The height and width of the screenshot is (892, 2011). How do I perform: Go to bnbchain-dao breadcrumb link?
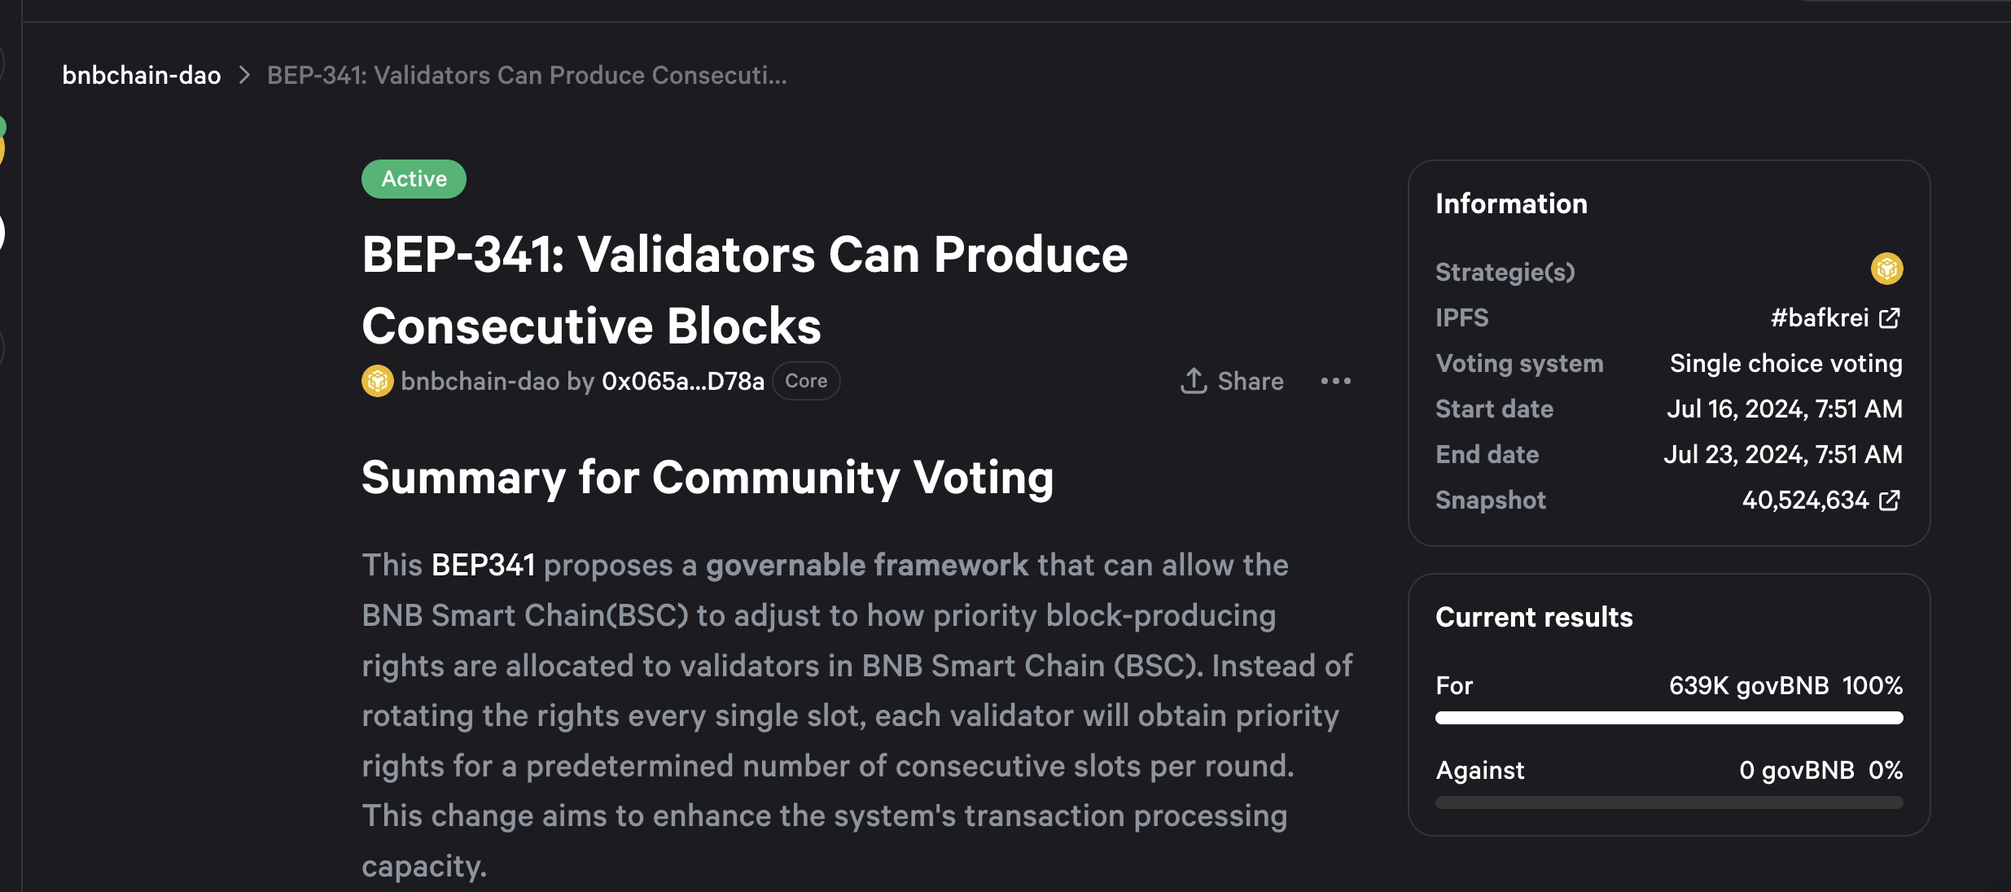[142, 75]
